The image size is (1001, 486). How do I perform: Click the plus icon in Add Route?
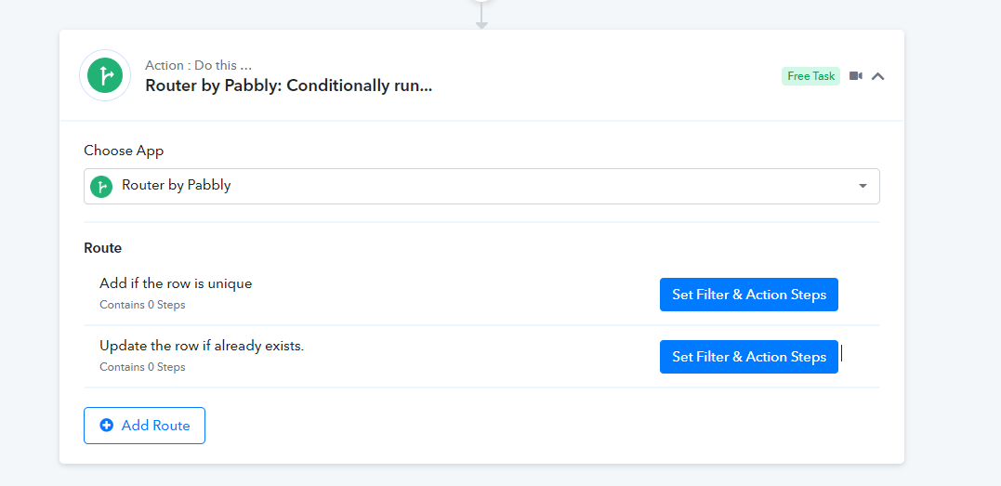(107, 426)
